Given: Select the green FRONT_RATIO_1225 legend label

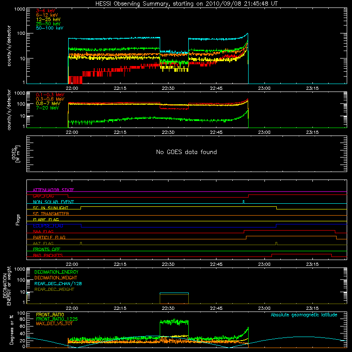Looking at the screenshot, I should coord(57,319).
